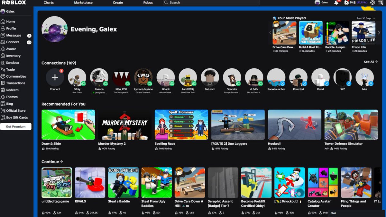386x217 pixels.
Task: Open Official Store in the sidebar
Action: (x=13, y=110)
